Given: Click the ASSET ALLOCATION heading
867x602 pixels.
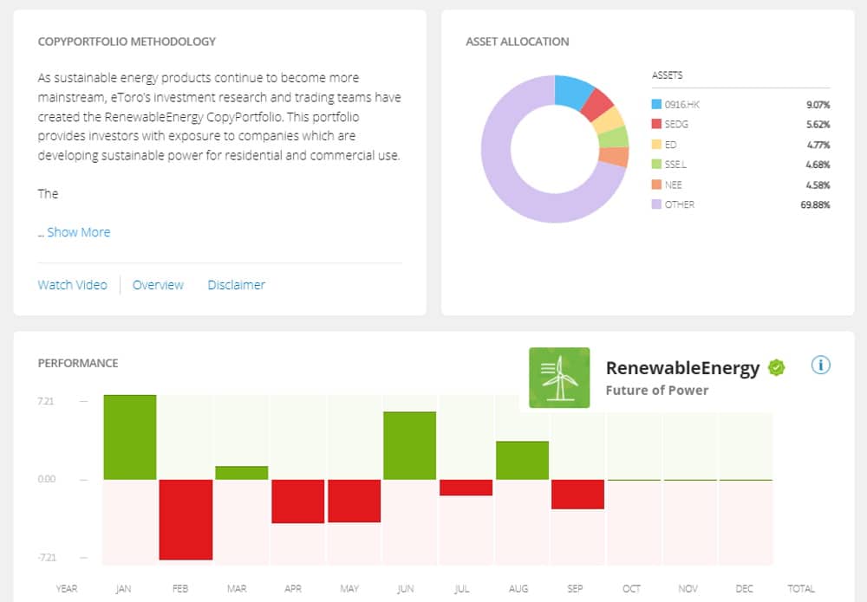Looking at the screenshot, I should pyautogui.click(x=518, y=42).
